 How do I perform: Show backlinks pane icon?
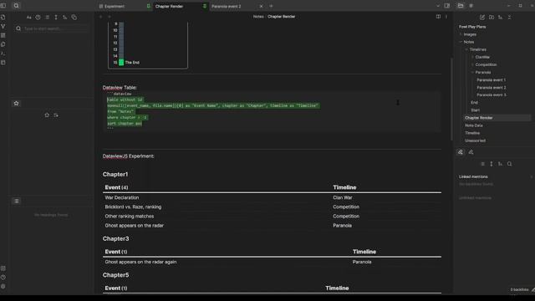tap(461, 152)
